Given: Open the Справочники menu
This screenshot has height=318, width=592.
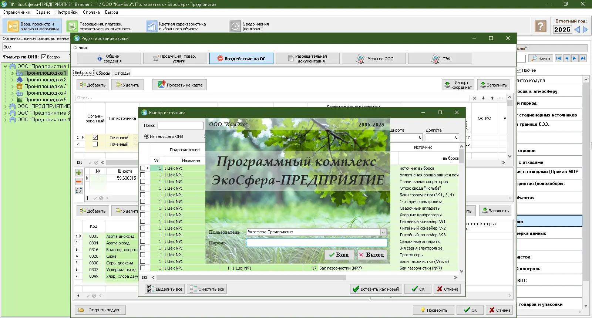Looking at the screenshot, I should pyautogui.click(x=16, y=12).
